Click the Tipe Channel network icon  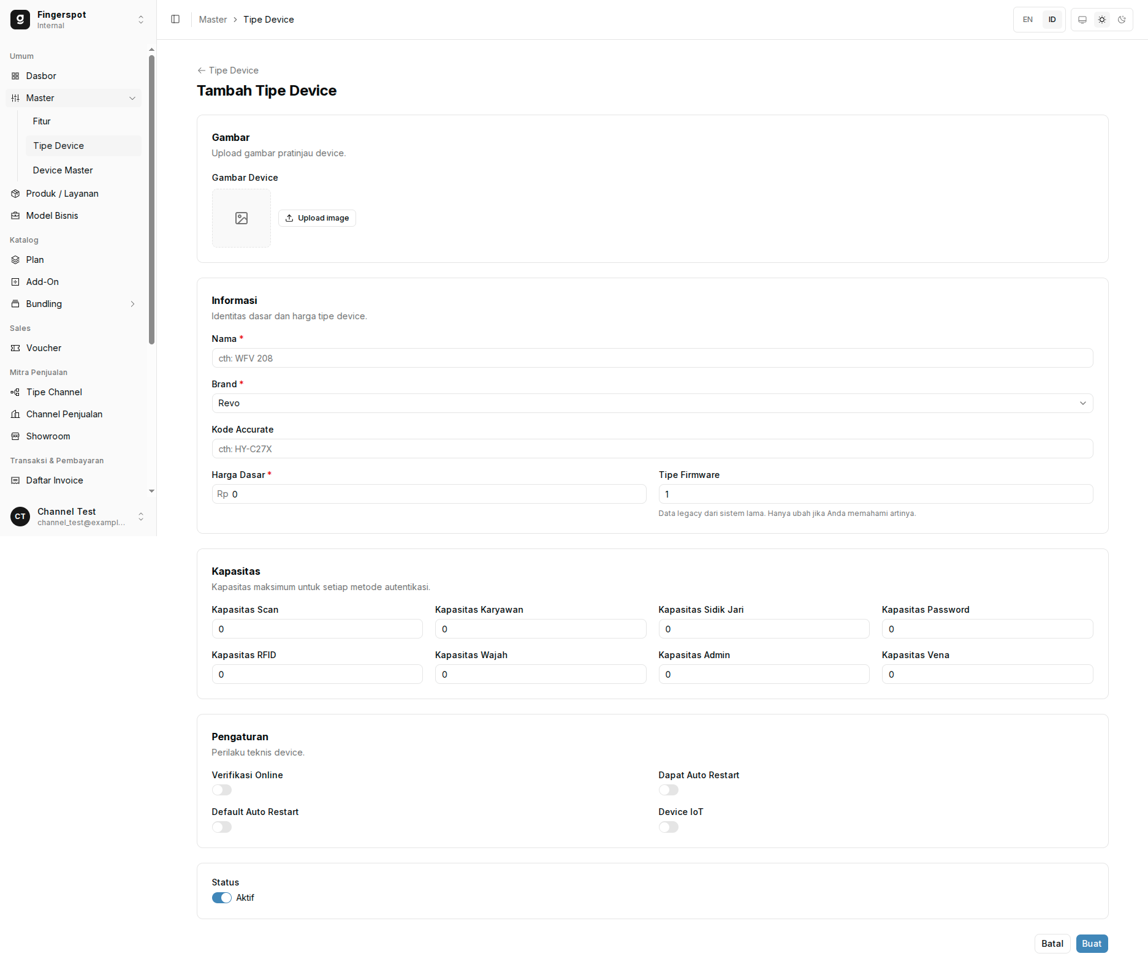tap(15, 392)
